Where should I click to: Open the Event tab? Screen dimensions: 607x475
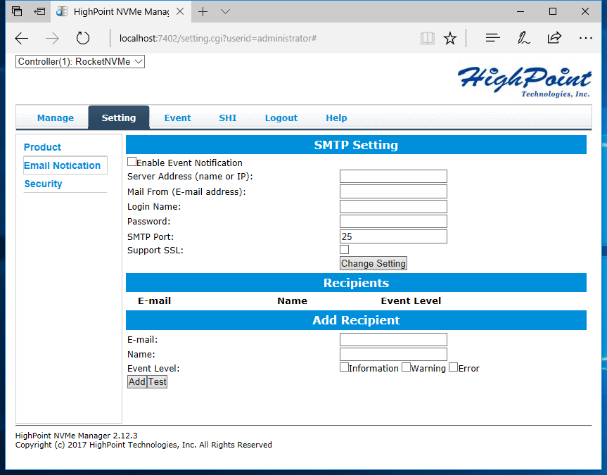point(177,118)
